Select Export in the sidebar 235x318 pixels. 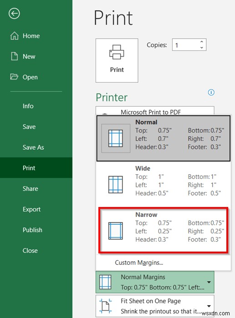pyautogui.click(x=36, y=209)
